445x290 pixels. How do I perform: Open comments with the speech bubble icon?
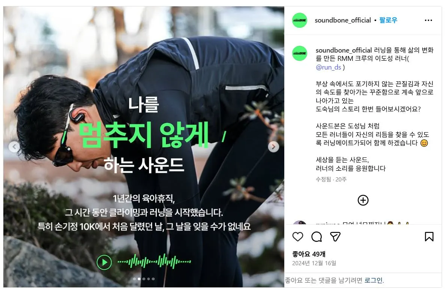coord(317,237)
